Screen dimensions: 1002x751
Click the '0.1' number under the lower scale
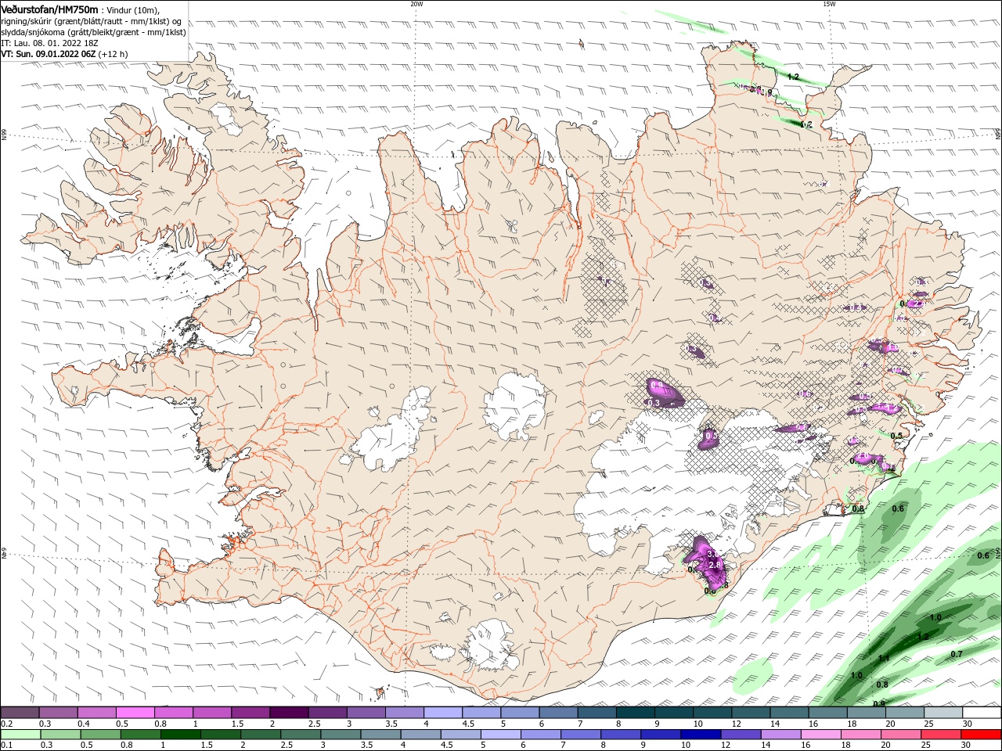6,746
